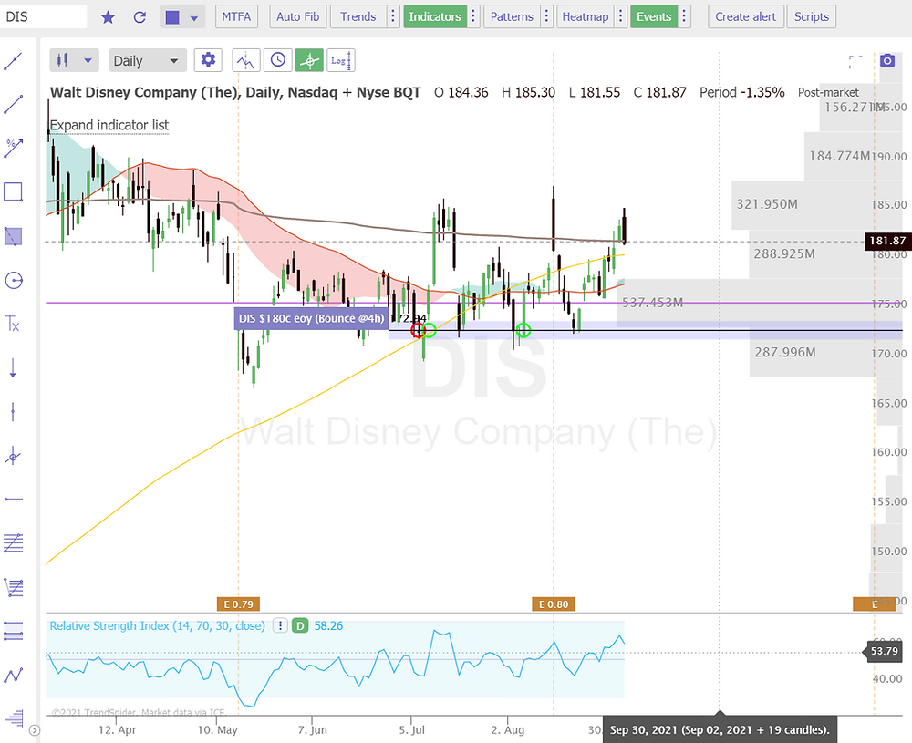Select the zigzag polyline tool

click(x=13, y=675)
